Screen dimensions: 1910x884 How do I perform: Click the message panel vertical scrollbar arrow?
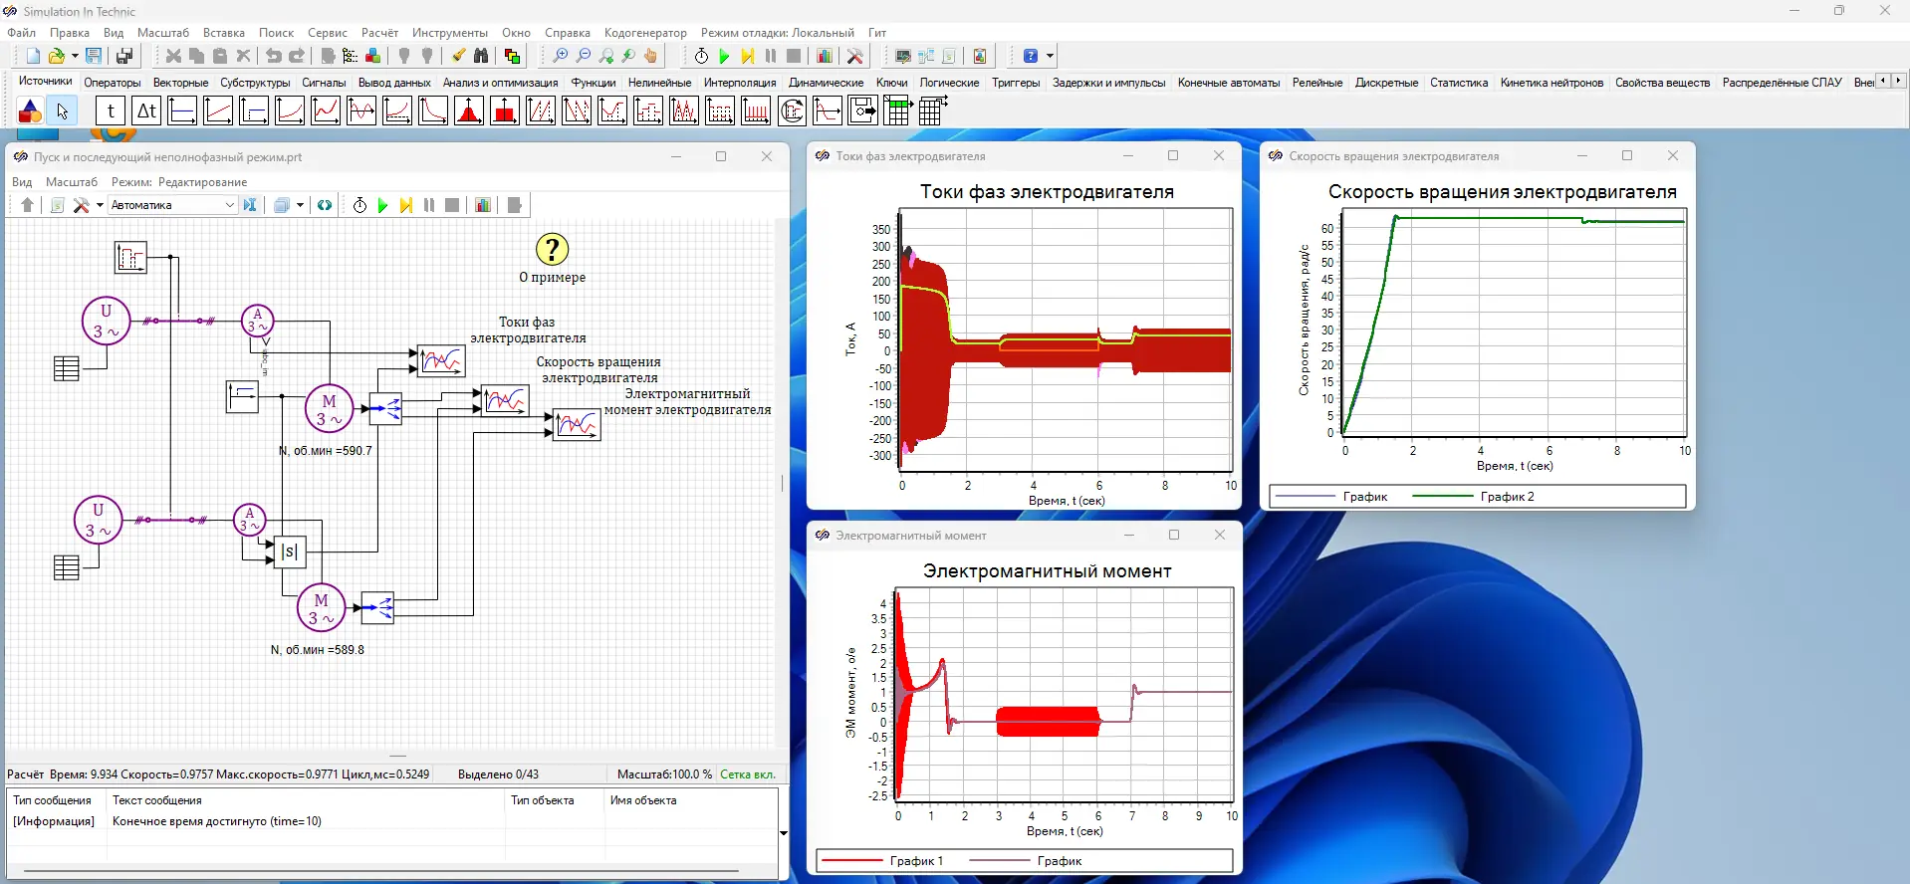(784, 832)
